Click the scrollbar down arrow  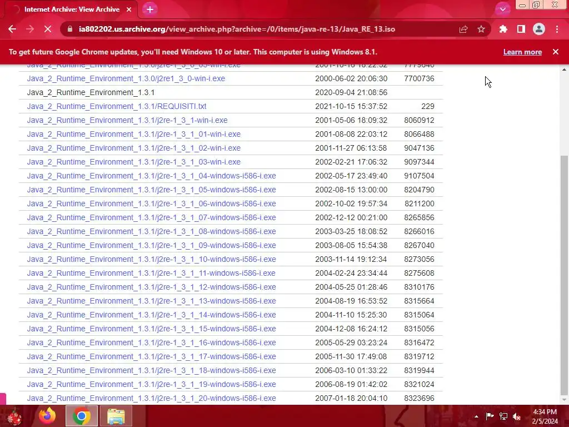564,400
